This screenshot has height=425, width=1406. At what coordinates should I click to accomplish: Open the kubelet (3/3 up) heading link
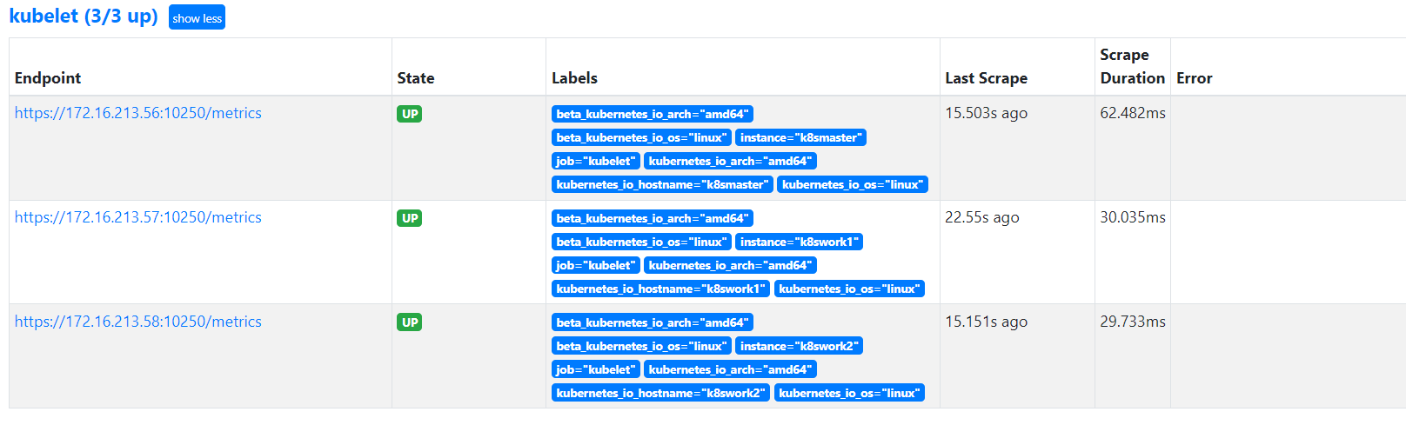84,16
